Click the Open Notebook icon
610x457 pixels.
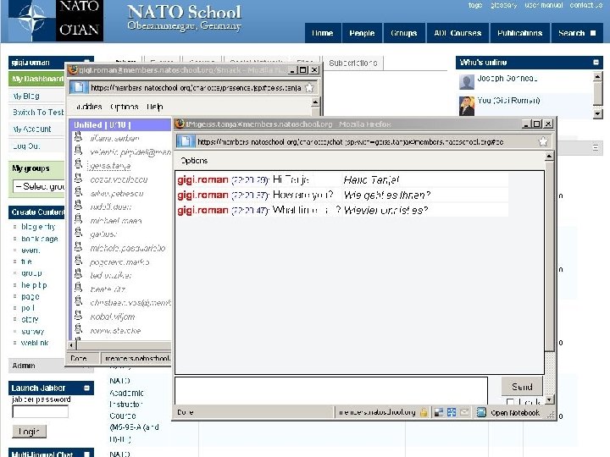click(481, 412)
